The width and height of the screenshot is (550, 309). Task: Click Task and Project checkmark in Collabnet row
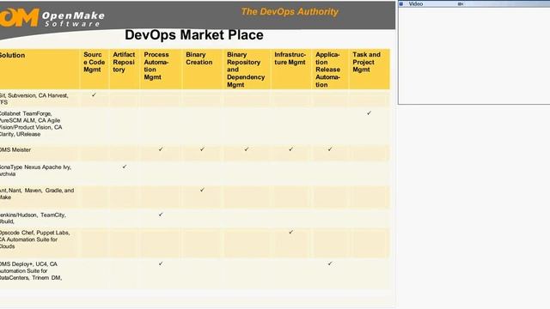coord(369,112)
